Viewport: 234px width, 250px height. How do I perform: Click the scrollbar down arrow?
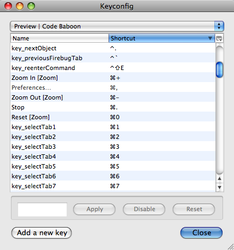(219, 187)
